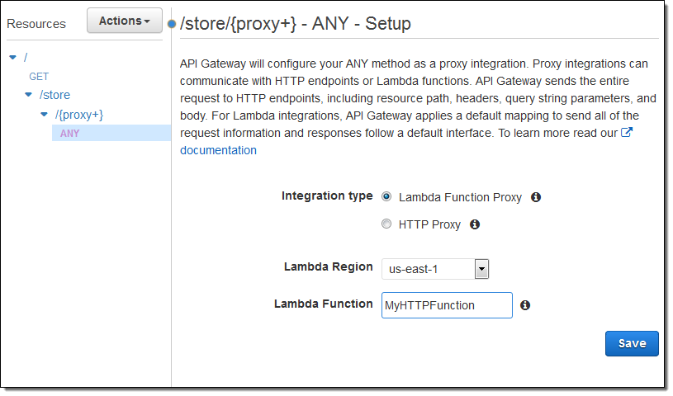Select the Lambda Function Proxy radio button
The height and width of the screenshot is (396, 673).
point(386,198)
